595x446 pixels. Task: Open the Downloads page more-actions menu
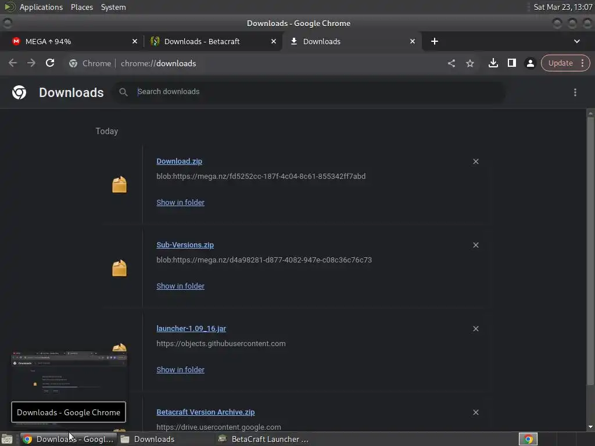575,92
